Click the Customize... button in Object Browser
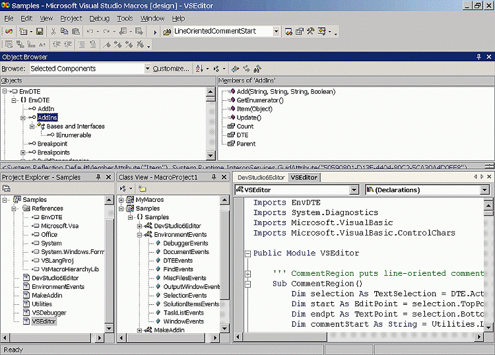This screenshot has height=355, width=495. 171,69
